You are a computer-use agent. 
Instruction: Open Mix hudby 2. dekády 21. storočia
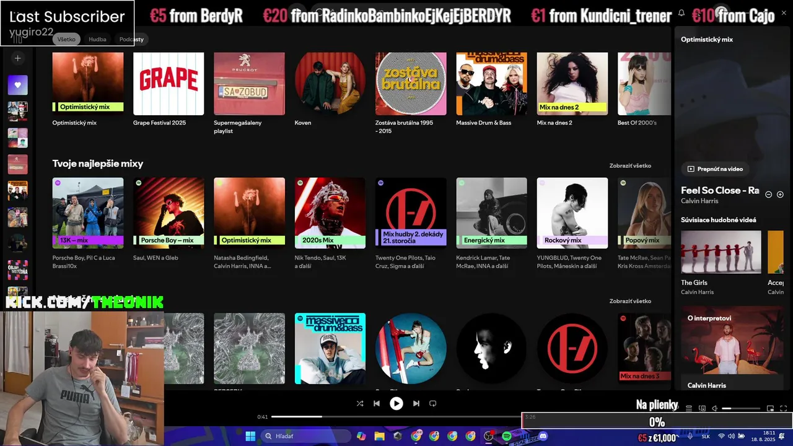click(411, 223)
